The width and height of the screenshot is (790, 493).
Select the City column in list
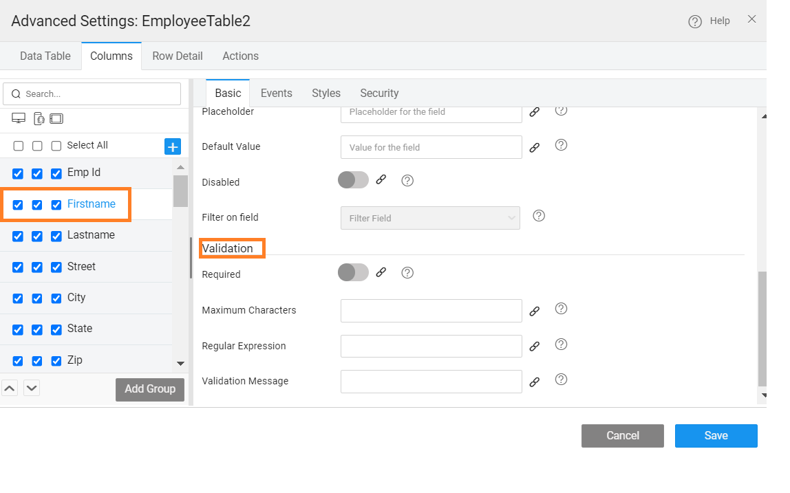pos(76,298)
